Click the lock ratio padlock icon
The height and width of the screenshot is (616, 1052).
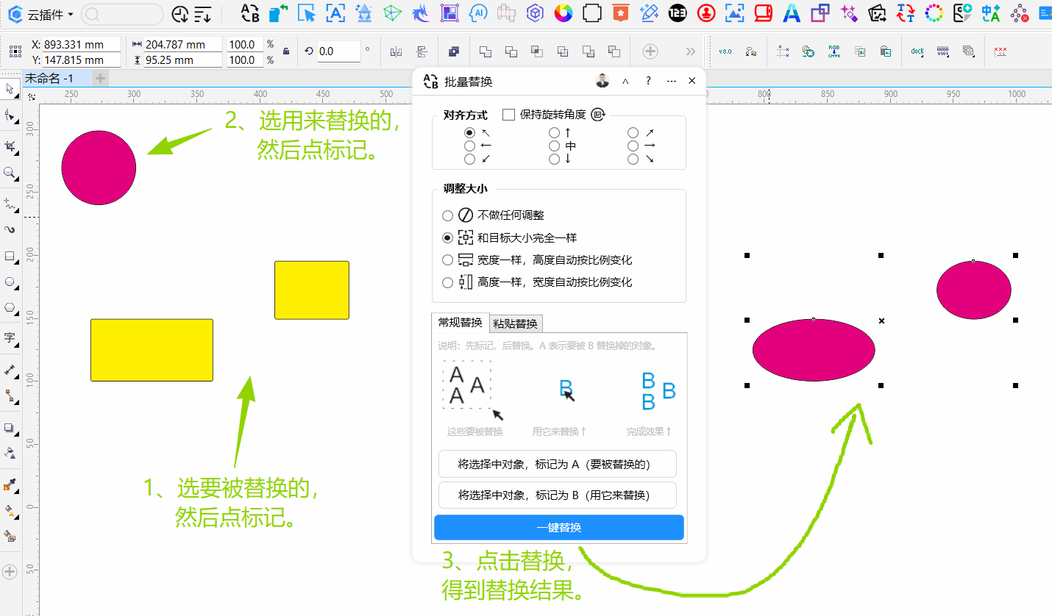coord(286,51)
